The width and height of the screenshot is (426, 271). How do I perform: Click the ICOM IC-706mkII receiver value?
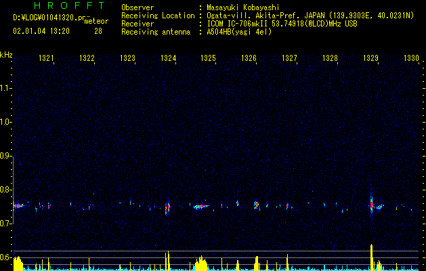click(282, 24)
